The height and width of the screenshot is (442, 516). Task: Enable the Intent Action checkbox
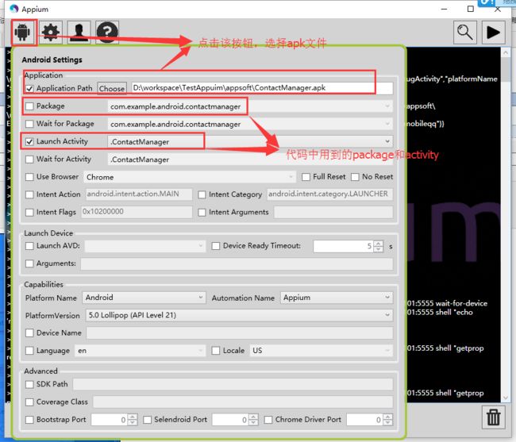pyautogui.click(x=29, y=194)
